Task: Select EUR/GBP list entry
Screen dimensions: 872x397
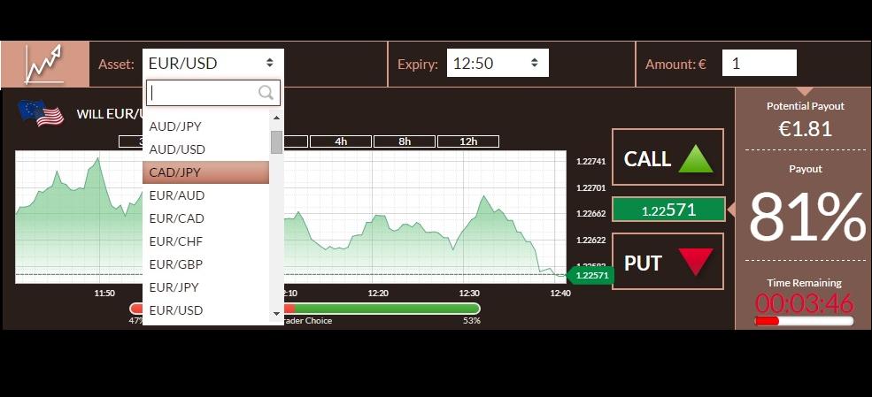Action: pos(205,264)
